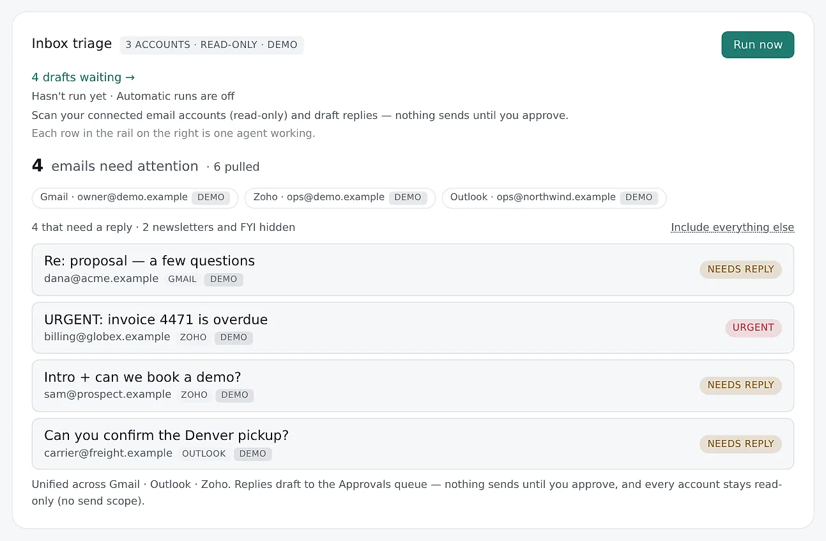Open the 'URGENT: invoice 4471 is overdue' email
Image resolution: width=826 pixels, height=541 pixels.
click(x=413, y=327)
